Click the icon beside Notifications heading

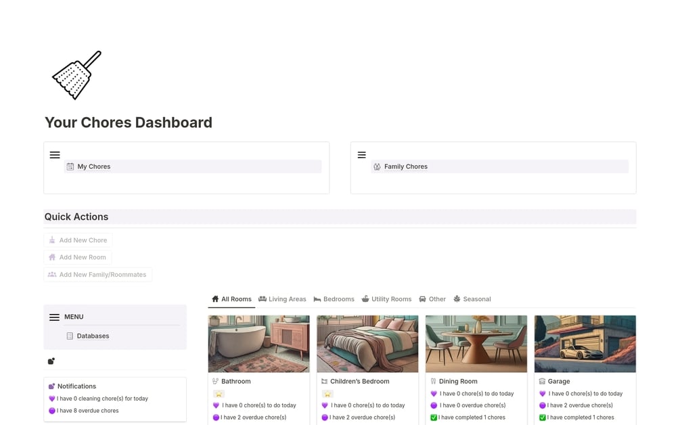tap(51, 386)
